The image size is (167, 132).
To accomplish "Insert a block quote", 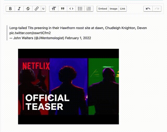I will 63,9.
